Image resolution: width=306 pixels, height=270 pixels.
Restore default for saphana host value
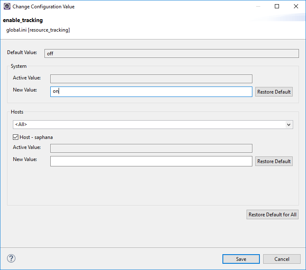274,161
